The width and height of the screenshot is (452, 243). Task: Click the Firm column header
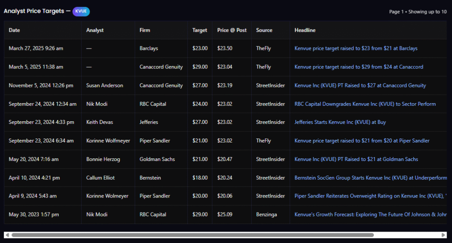pyautogui.click(x=145, y=30)
